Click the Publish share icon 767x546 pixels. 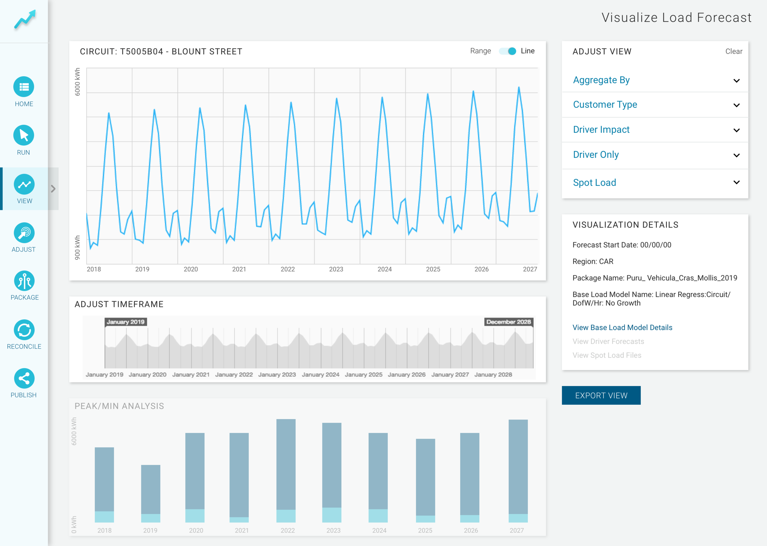pos(24,379)
